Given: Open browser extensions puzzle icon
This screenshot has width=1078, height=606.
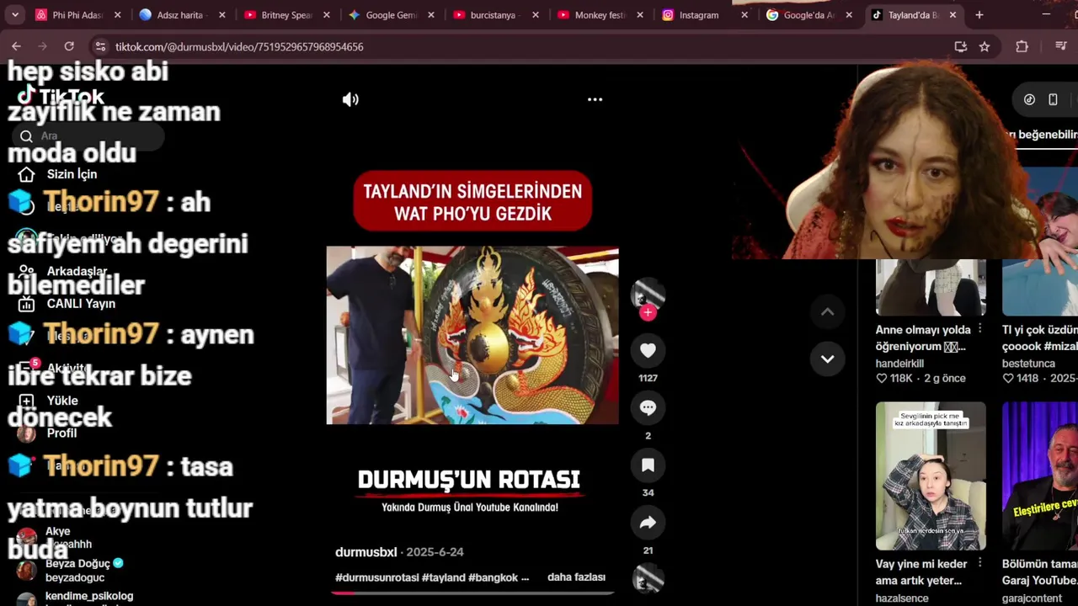Looking at the screenshot, I should (1022, 46).
